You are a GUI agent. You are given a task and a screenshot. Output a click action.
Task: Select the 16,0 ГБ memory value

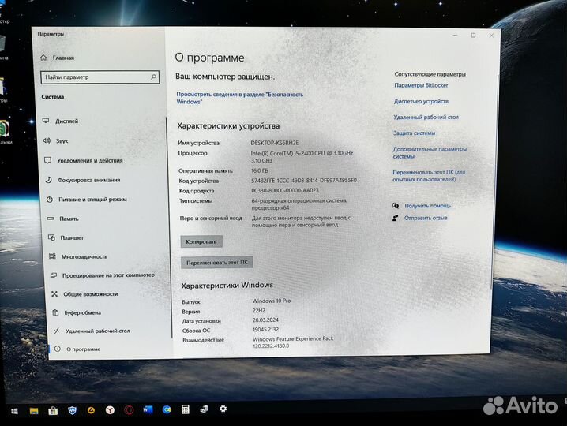[x=260, y=170]
